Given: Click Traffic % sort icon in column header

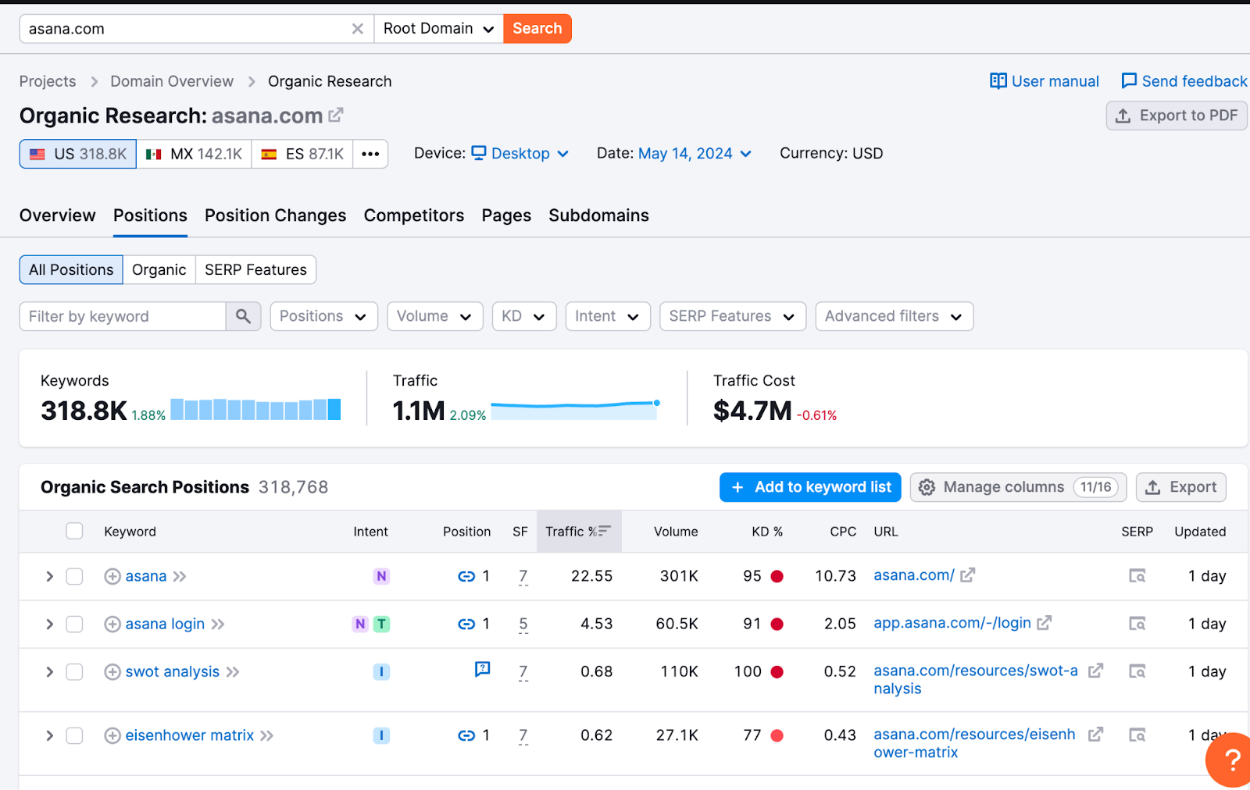Looking at the screenshot, I should pyautogui.click(x=605, y=532).
